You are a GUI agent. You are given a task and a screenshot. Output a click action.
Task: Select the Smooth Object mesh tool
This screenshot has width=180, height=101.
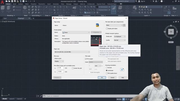[x=25, y=9]
